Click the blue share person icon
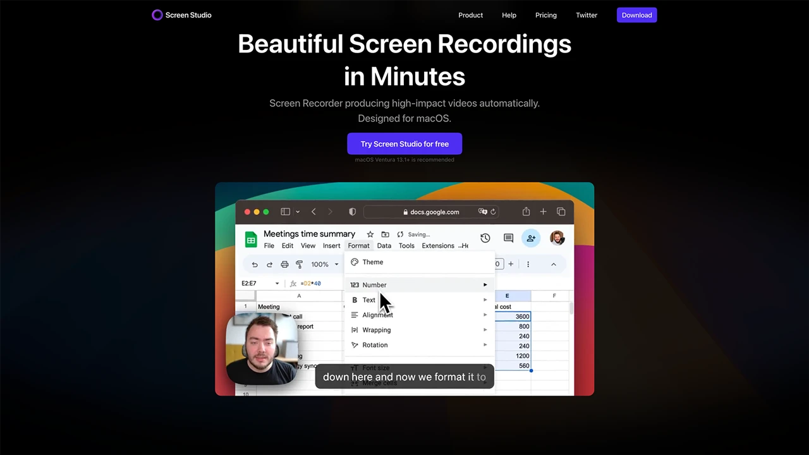 531,238
